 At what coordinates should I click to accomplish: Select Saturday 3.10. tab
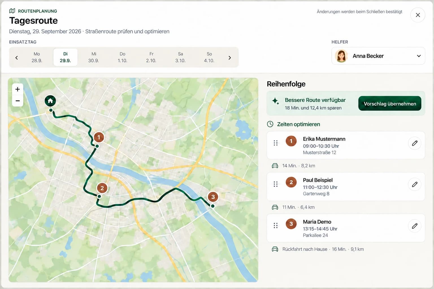tap(180, 57)
